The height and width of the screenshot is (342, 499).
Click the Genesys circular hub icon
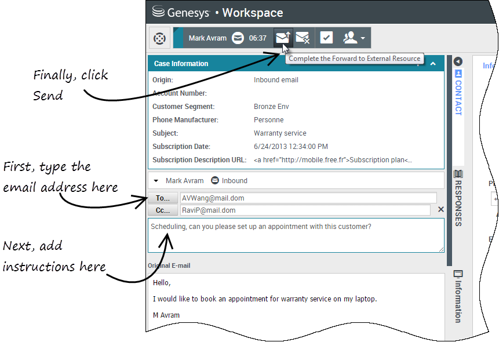point(158,38)
